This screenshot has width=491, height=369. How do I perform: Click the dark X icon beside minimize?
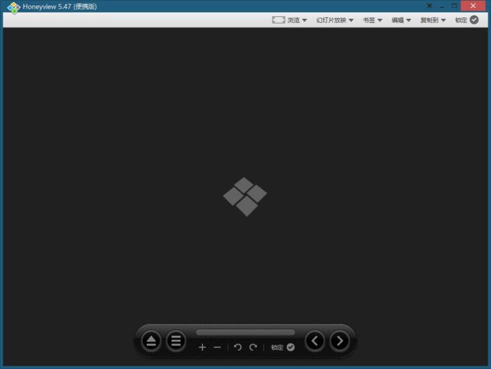429,6
